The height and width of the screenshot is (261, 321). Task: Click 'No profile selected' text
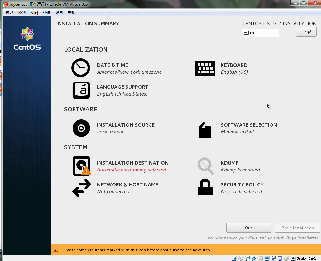[x=241, y=192]
